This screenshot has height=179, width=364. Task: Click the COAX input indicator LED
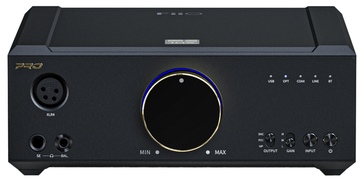pyautogui.click(x=301, y=76)
